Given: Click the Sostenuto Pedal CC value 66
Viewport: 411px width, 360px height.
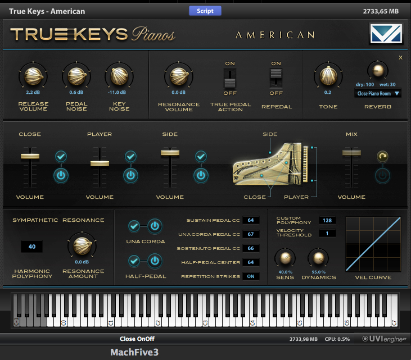Looking at the screenshot, I should pyautogui.click(x=251, y=248).
